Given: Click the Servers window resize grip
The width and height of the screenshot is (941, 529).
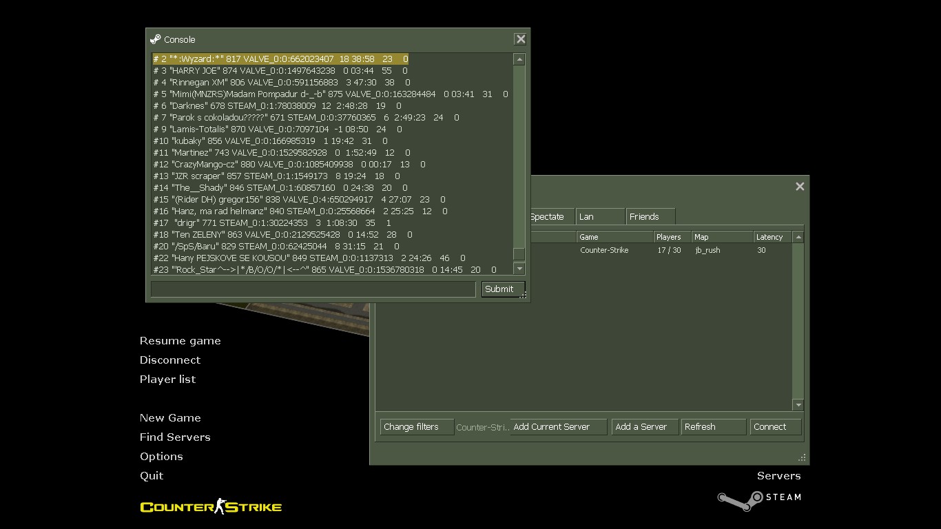Looking at the screenshot, I should pyautogui.click(x=802, y=457).
